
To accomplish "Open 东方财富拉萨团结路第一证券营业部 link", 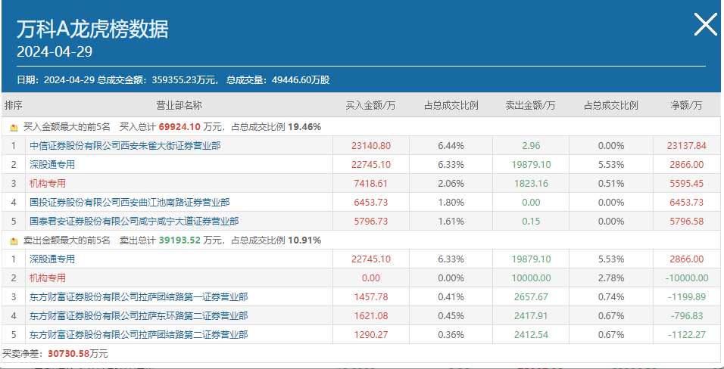I will pyautogui.click(x=139, y=297).
